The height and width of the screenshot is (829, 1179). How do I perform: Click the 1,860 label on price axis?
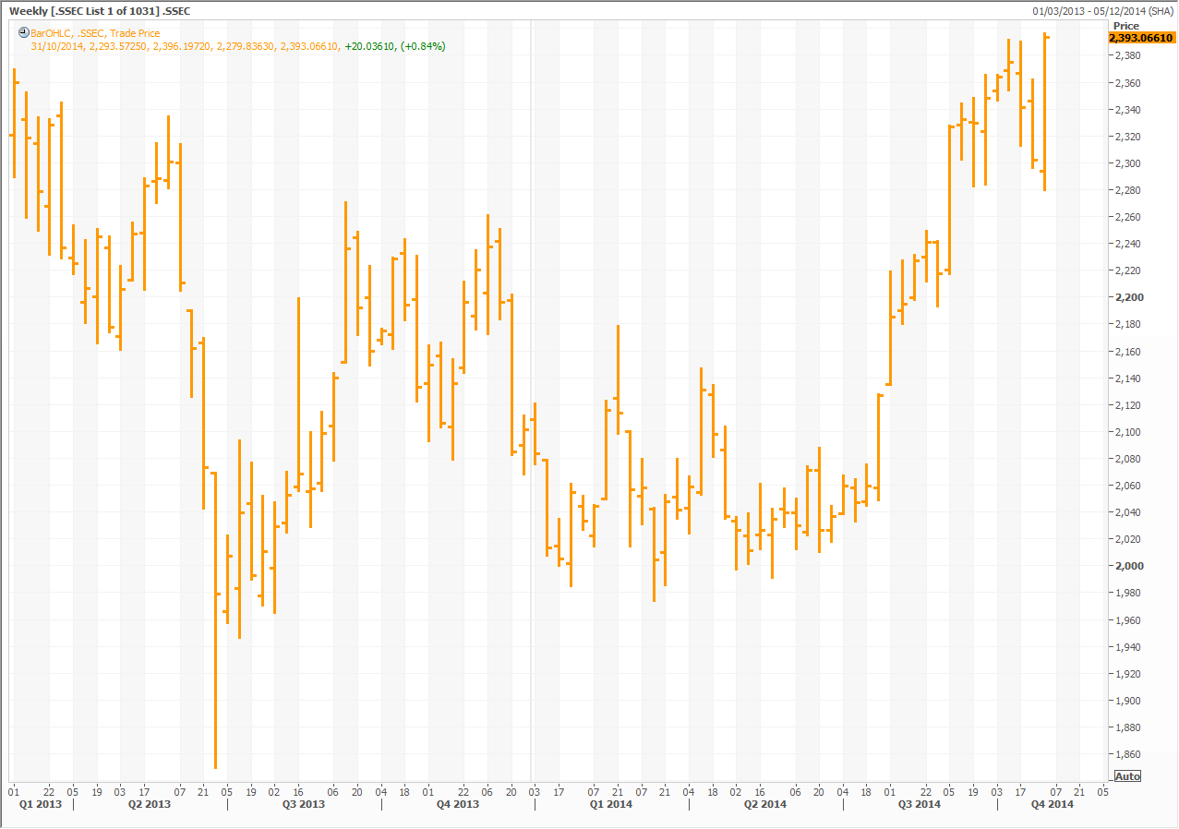click(x=1128, y=754)
